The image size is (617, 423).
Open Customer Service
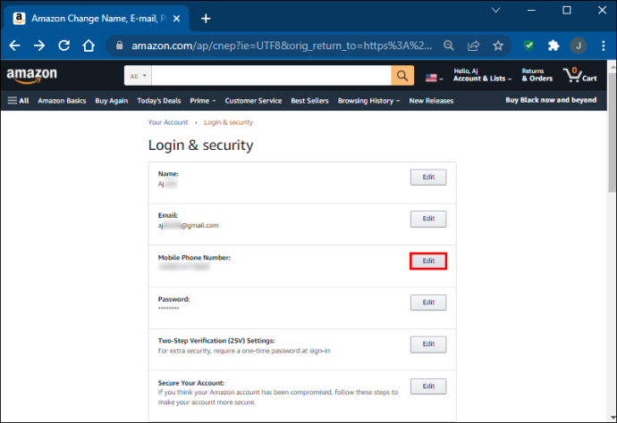point(253,101)
